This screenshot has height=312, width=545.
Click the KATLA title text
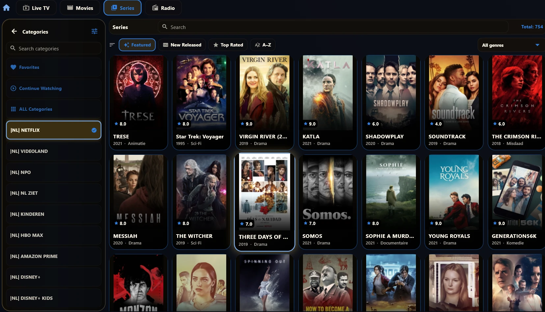point(311,136)
